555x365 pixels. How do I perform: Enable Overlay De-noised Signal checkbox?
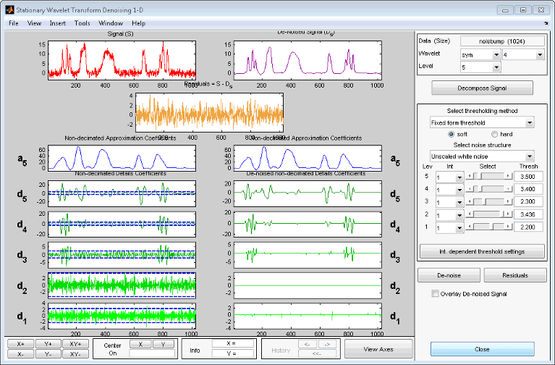pyautogui.click(x=435, y=293)
